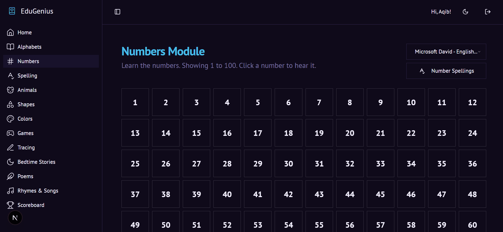
Task: Open the Scoreboard trophy item
Action: point(30,205)
